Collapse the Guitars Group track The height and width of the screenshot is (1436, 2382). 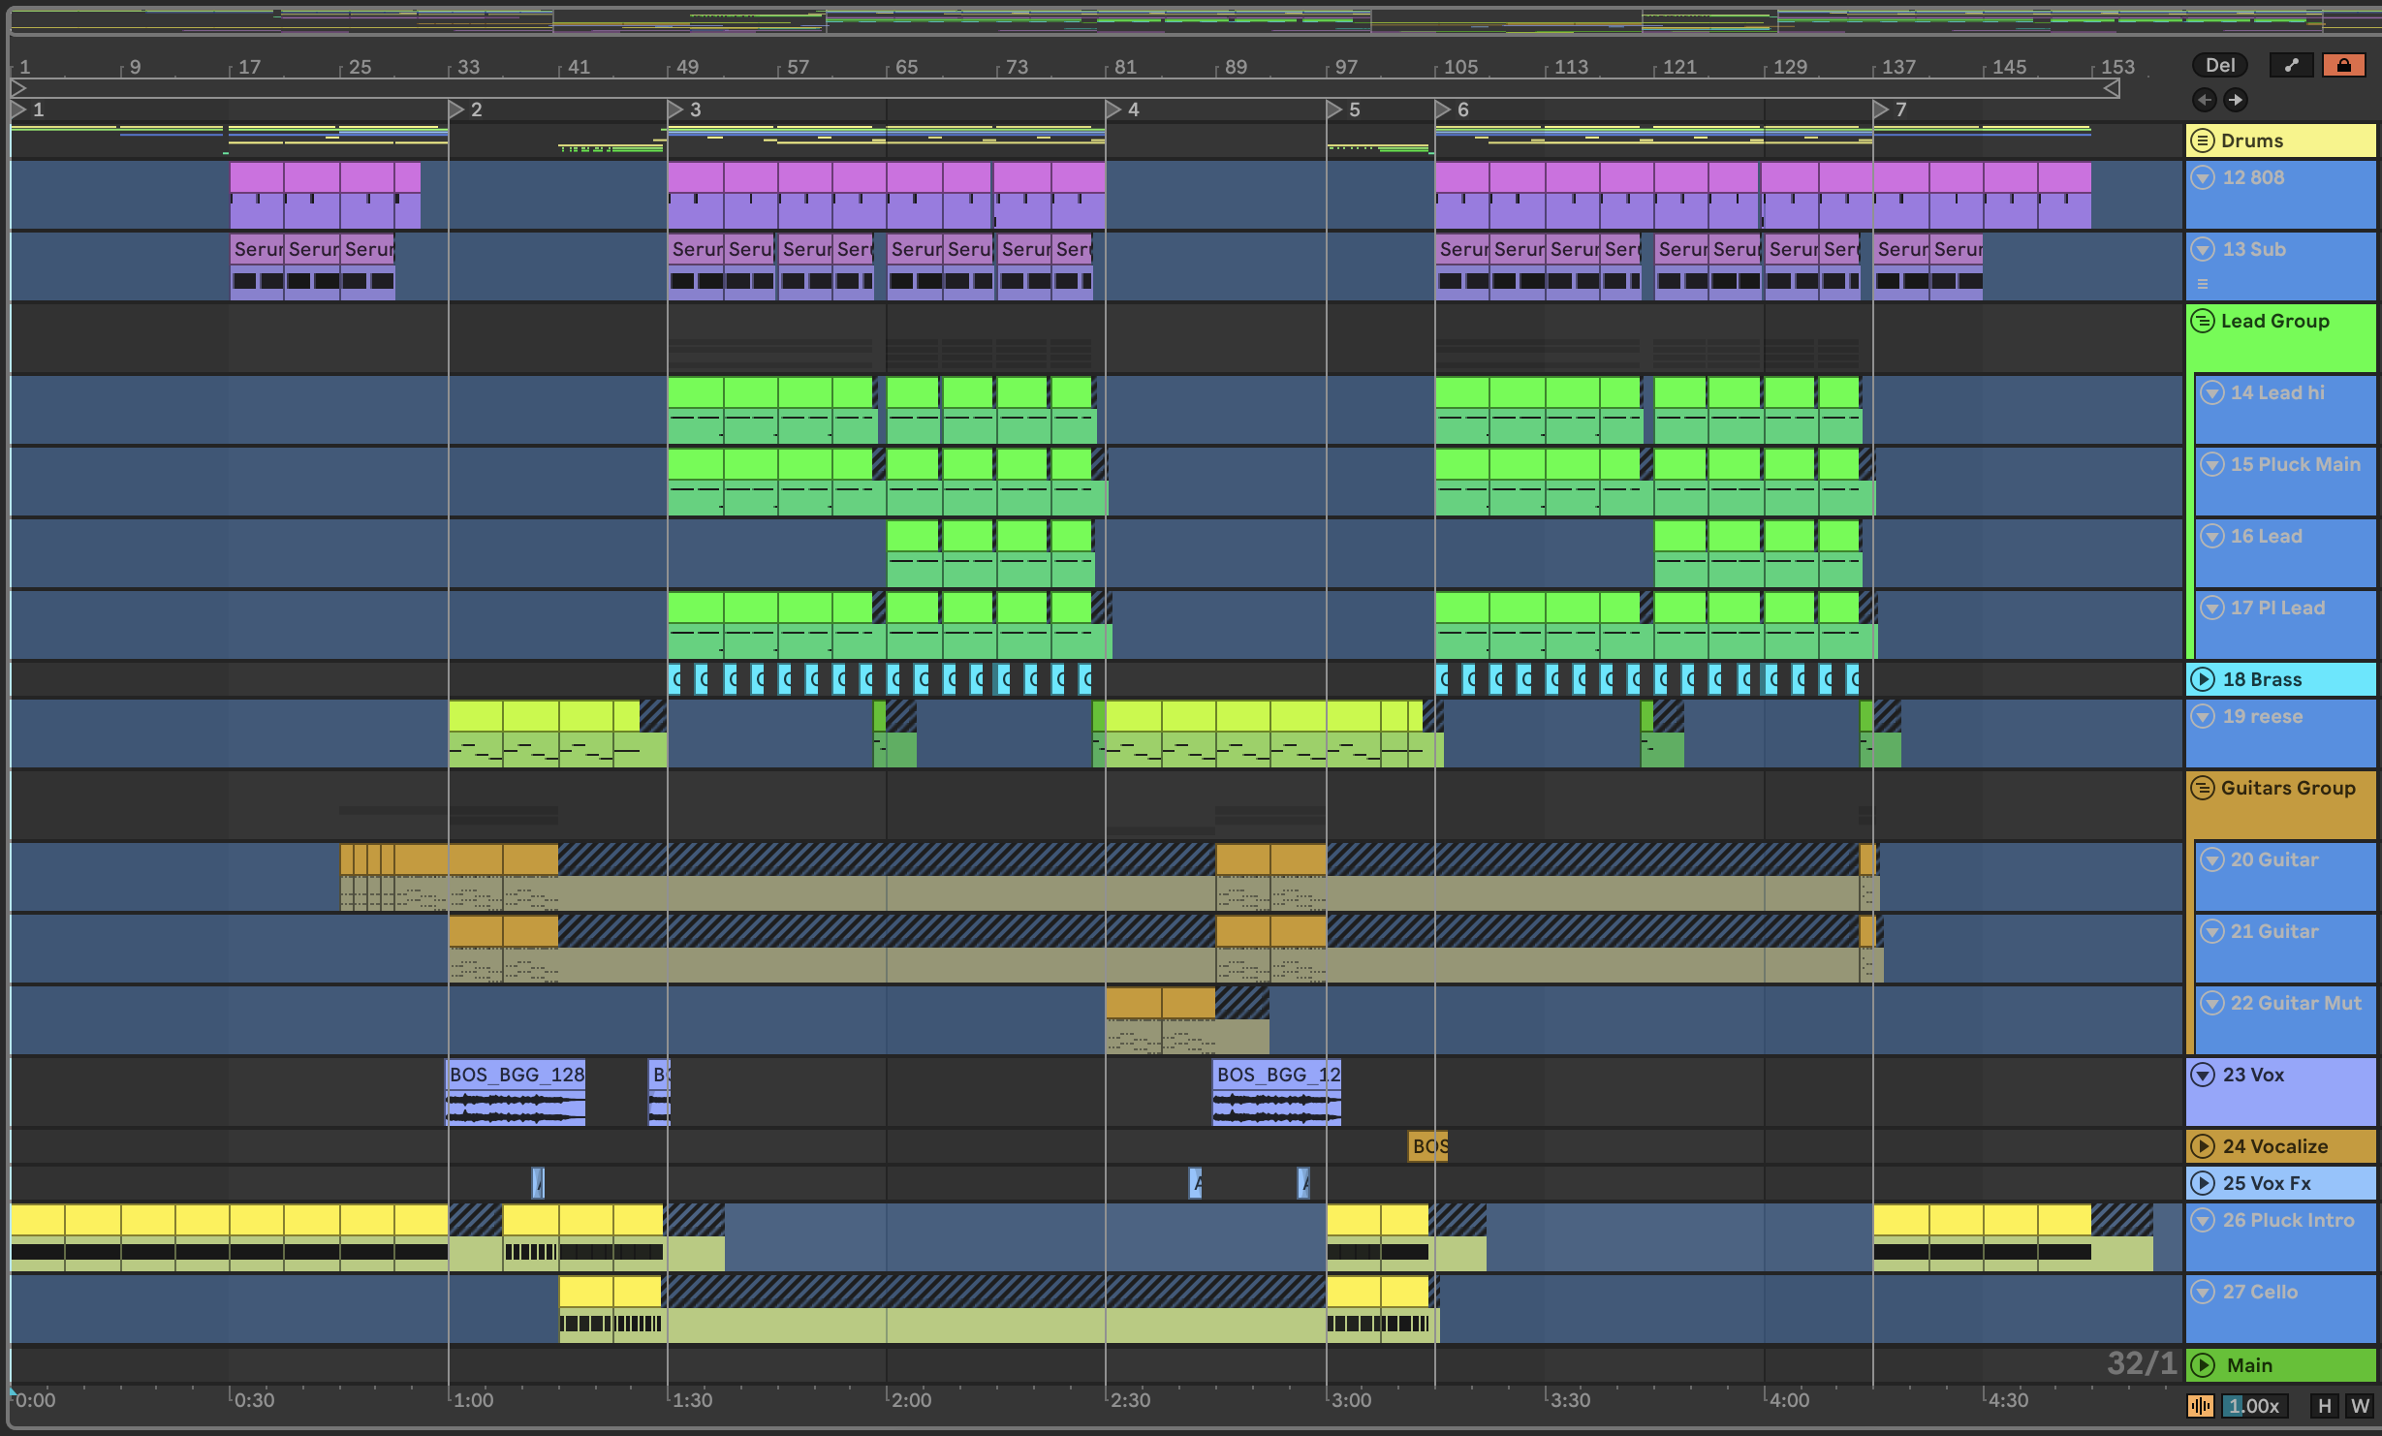[2202, 788]
